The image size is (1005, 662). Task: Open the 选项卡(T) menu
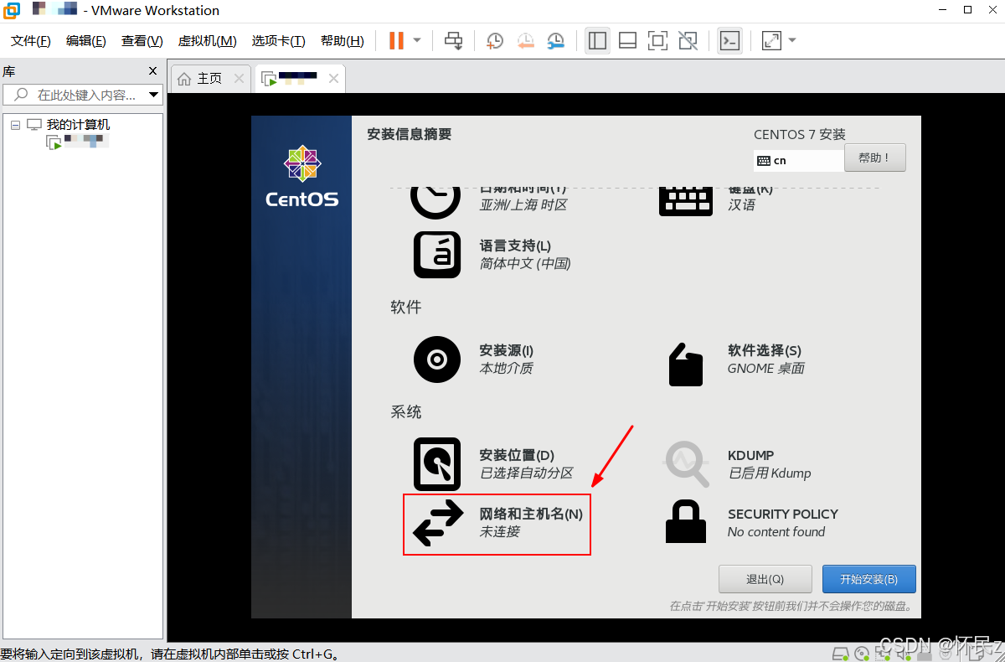pos(279,41)
